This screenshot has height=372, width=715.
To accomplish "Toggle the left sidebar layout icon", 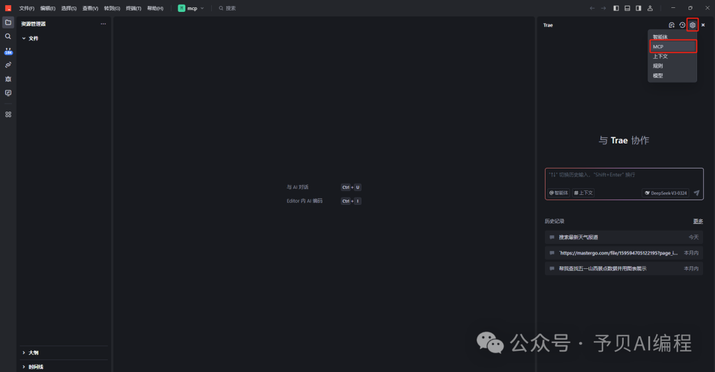I will tap(616, 8).
